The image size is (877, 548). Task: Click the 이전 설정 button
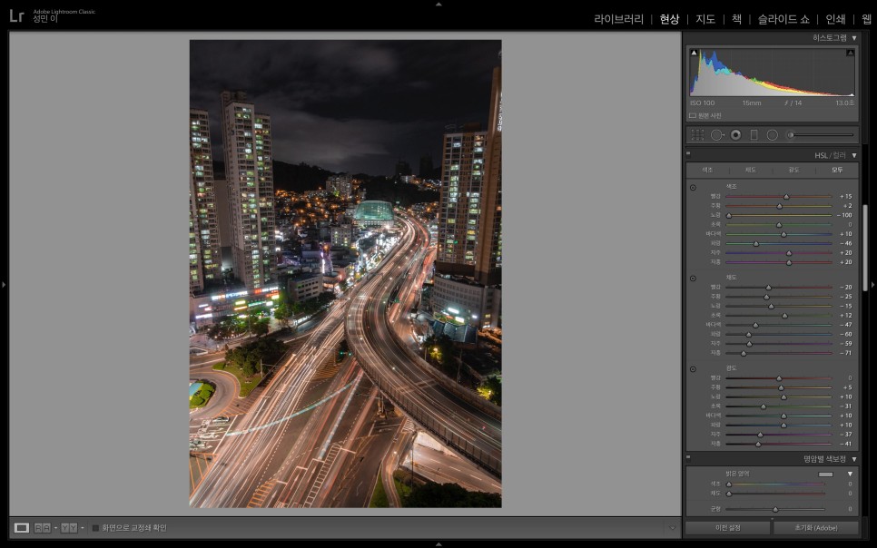click(x=728, y=528)
